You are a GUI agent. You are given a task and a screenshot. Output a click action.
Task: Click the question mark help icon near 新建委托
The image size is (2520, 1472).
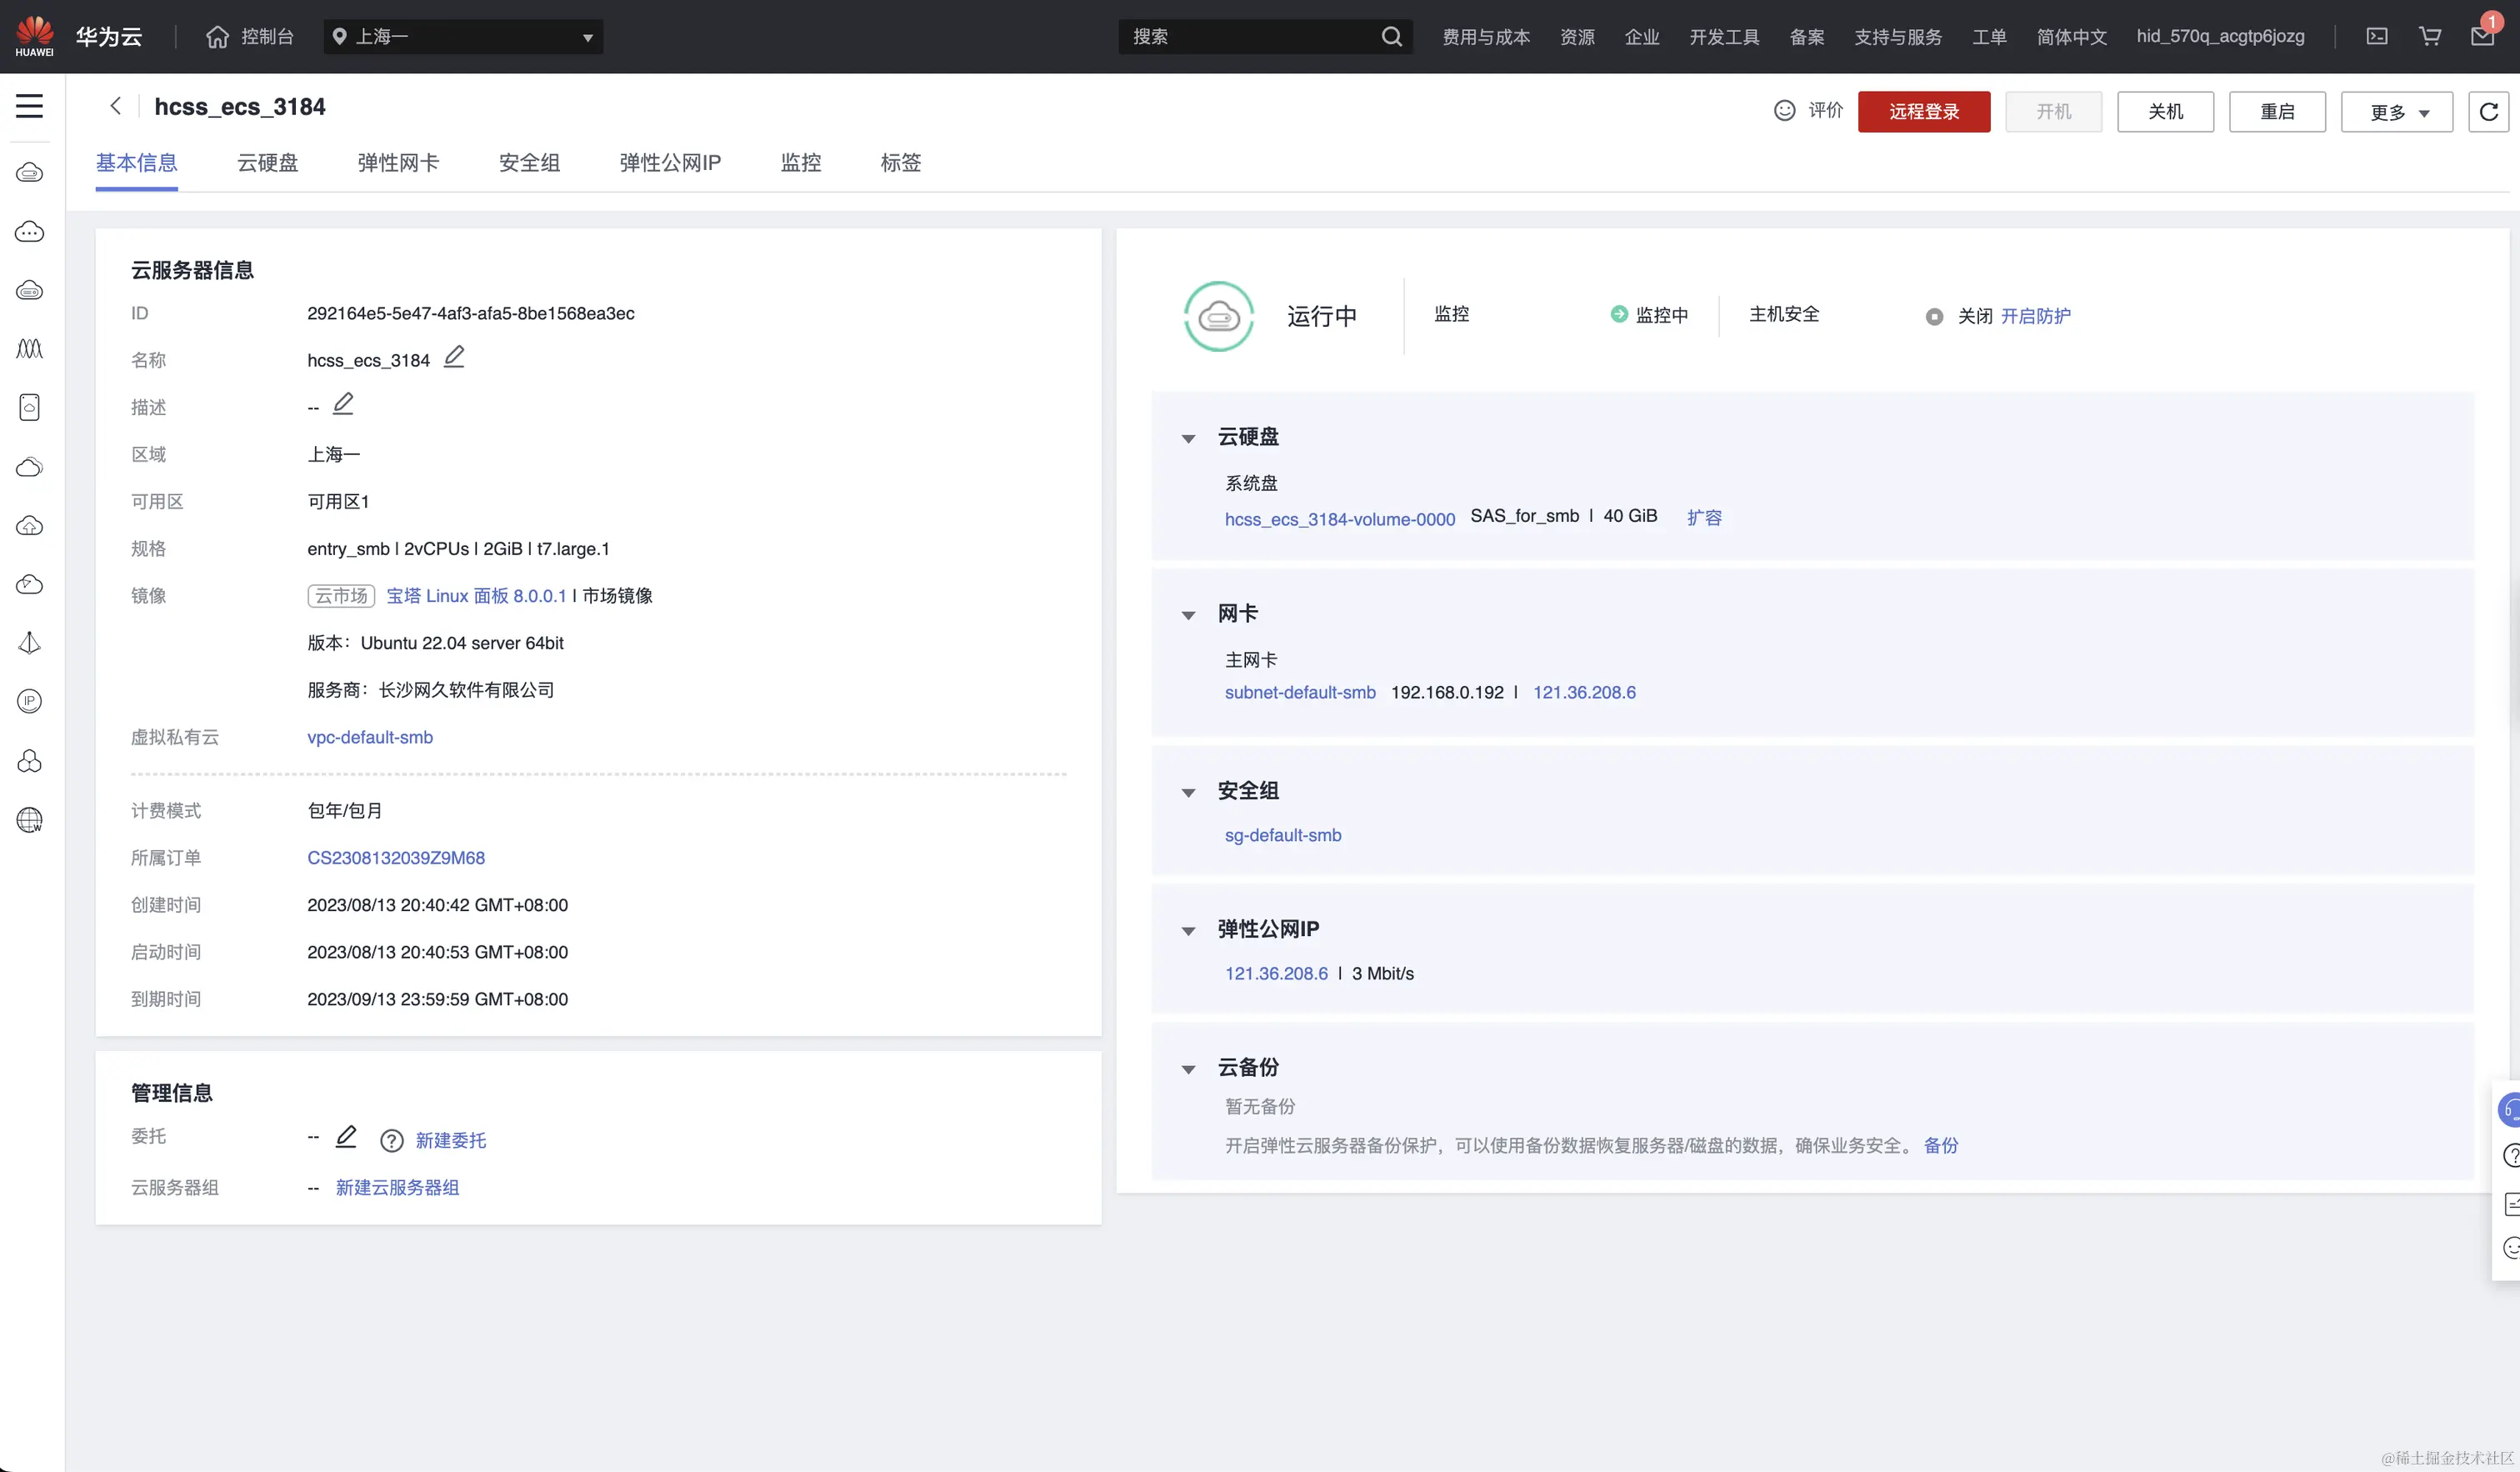(x=391, y=1140)
